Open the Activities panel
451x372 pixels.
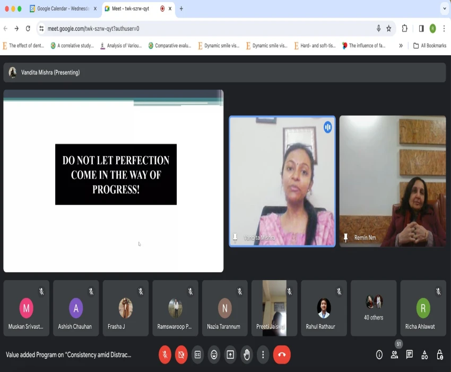[424, 354]
